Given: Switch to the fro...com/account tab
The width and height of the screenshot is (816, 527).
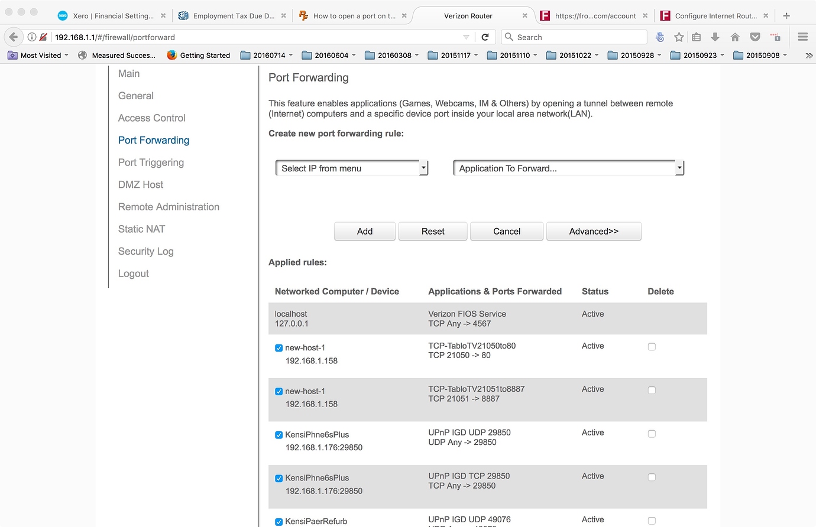Looking at the screenshot, I should pos(595,16).
